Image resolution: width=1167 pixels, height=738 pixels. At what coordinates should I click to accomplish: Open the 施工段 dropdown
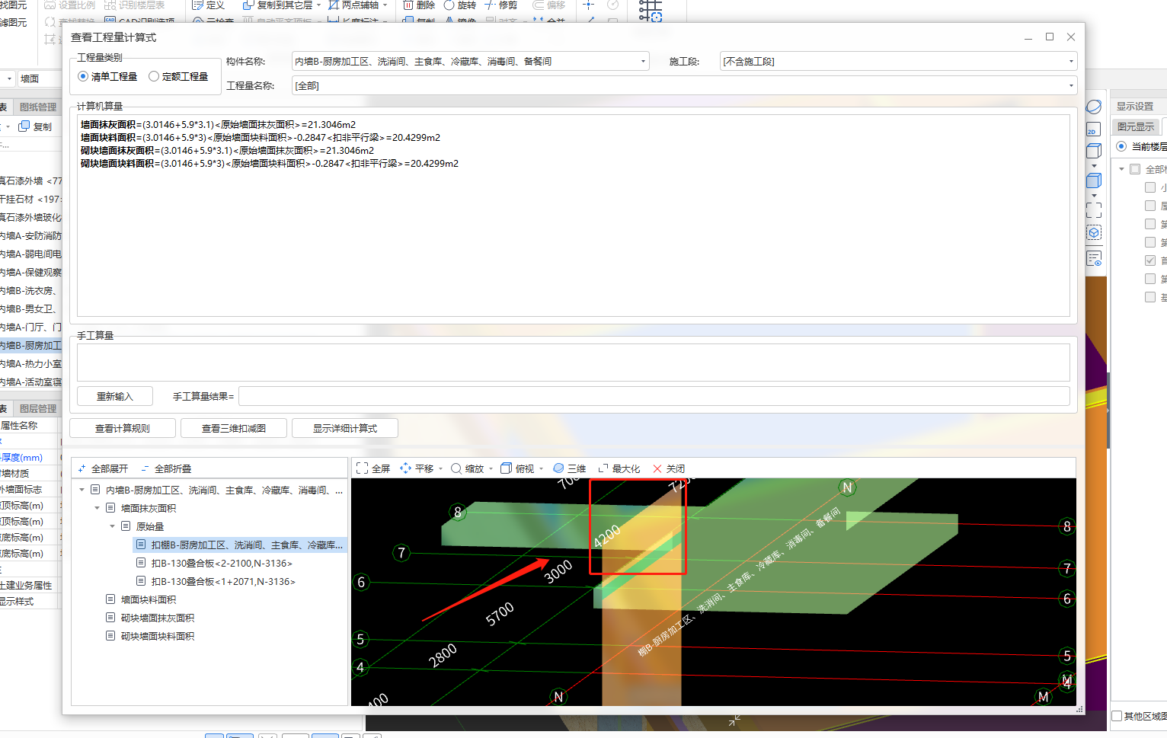1070,62
